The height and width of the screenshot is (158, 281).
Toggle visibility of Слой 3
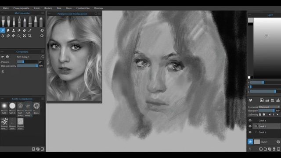point(250,120)
